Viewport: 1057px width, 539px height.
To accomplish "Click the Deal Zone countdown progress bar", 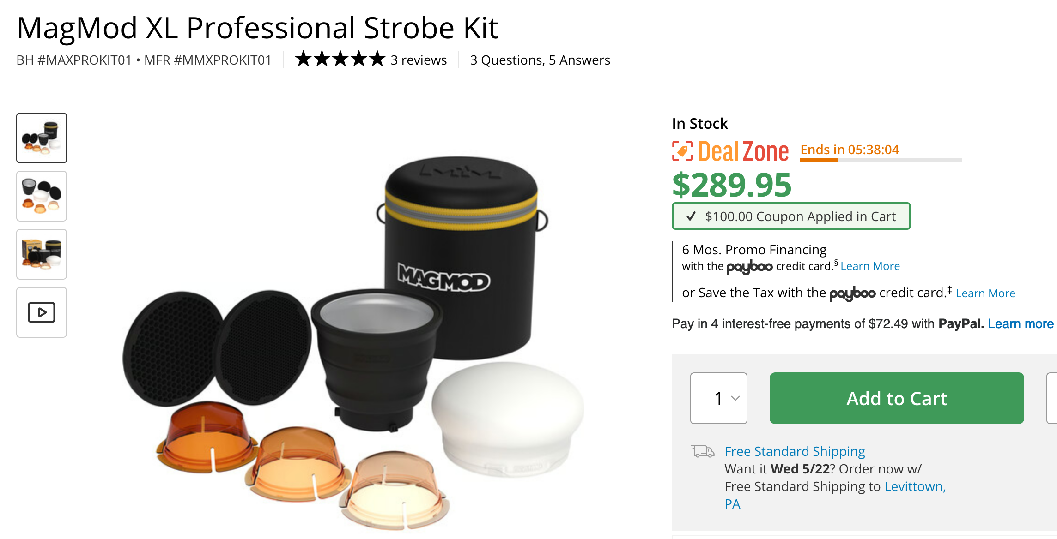I will click(881, 160).
